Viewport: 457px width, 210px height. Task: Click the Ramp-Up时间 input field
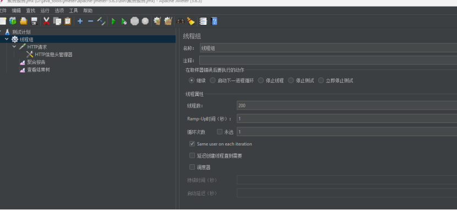point(347,119)
